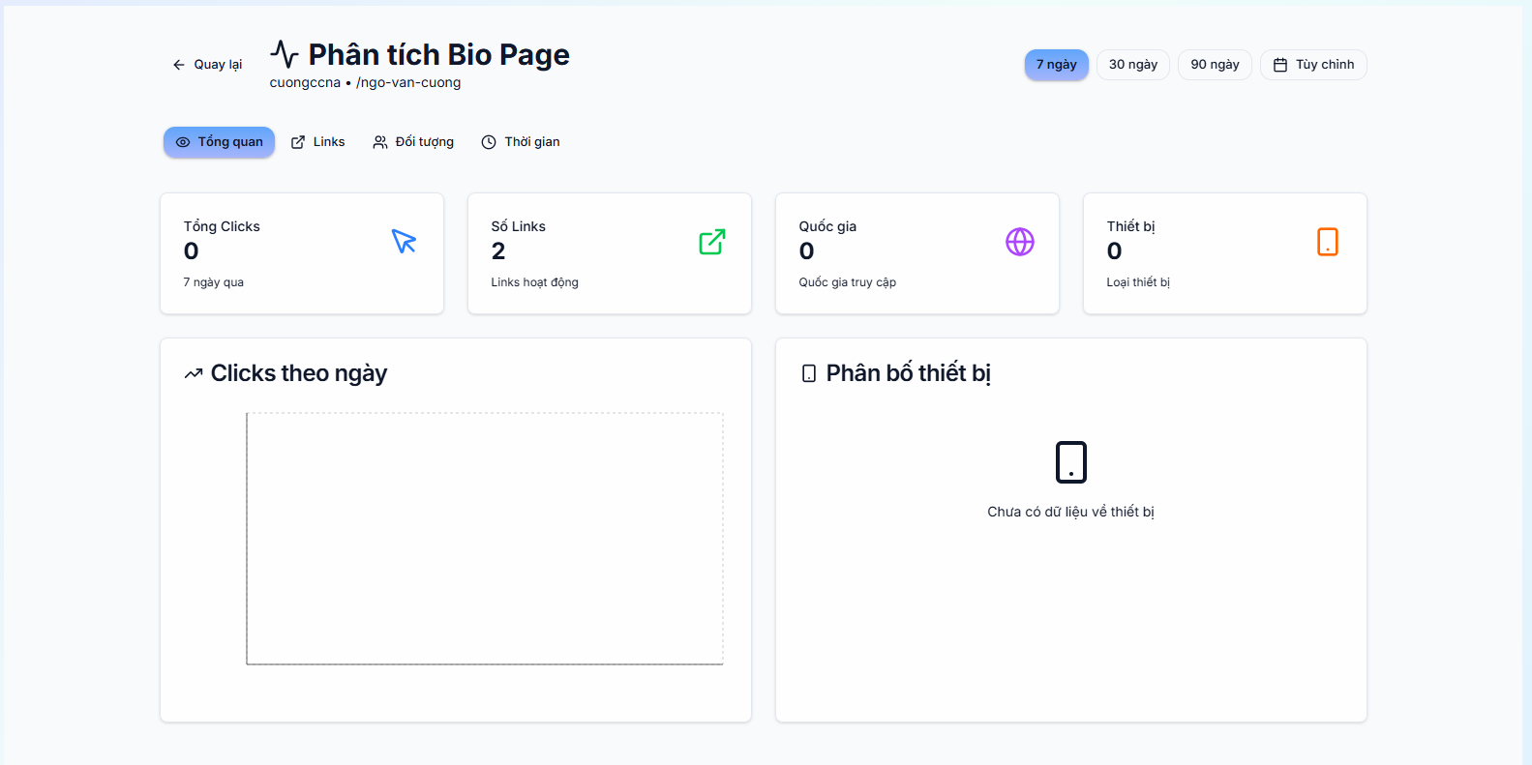Open the Tùy chỉnh custom date picker
The image size is (1532, 765).
[x=1312, y=65]
